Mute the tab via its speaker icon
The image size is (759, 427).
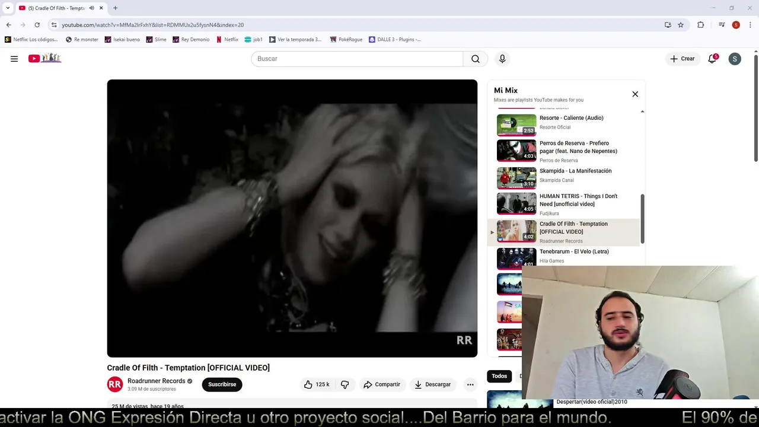pos(91,8)
